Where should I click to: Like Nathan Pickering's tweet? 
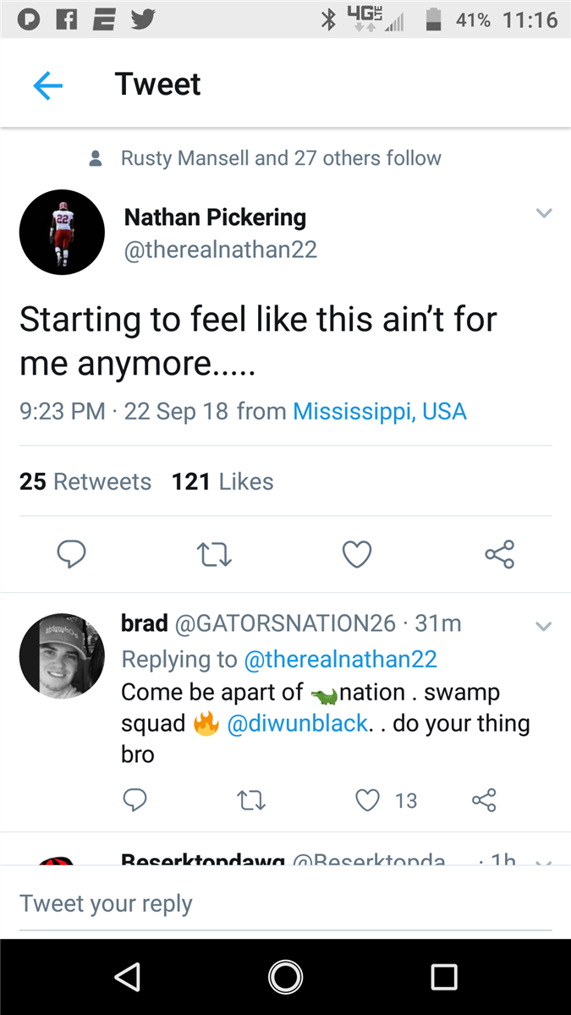pos(357,555)
